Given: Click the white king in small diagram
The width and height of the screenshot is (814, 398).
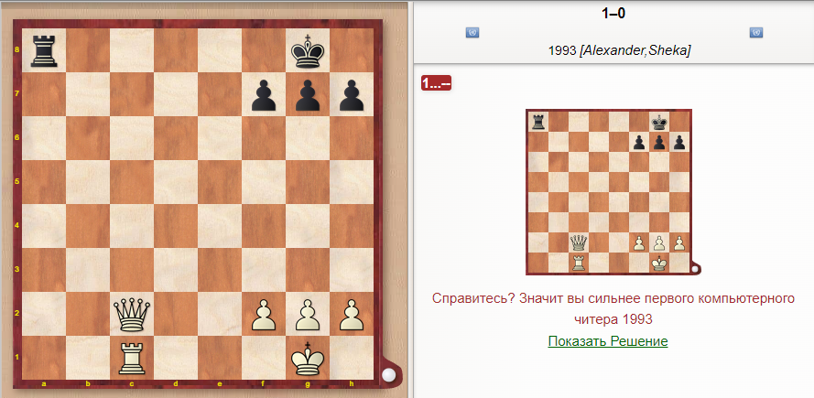Looking at the screenshot, I should tap(659, 264).
